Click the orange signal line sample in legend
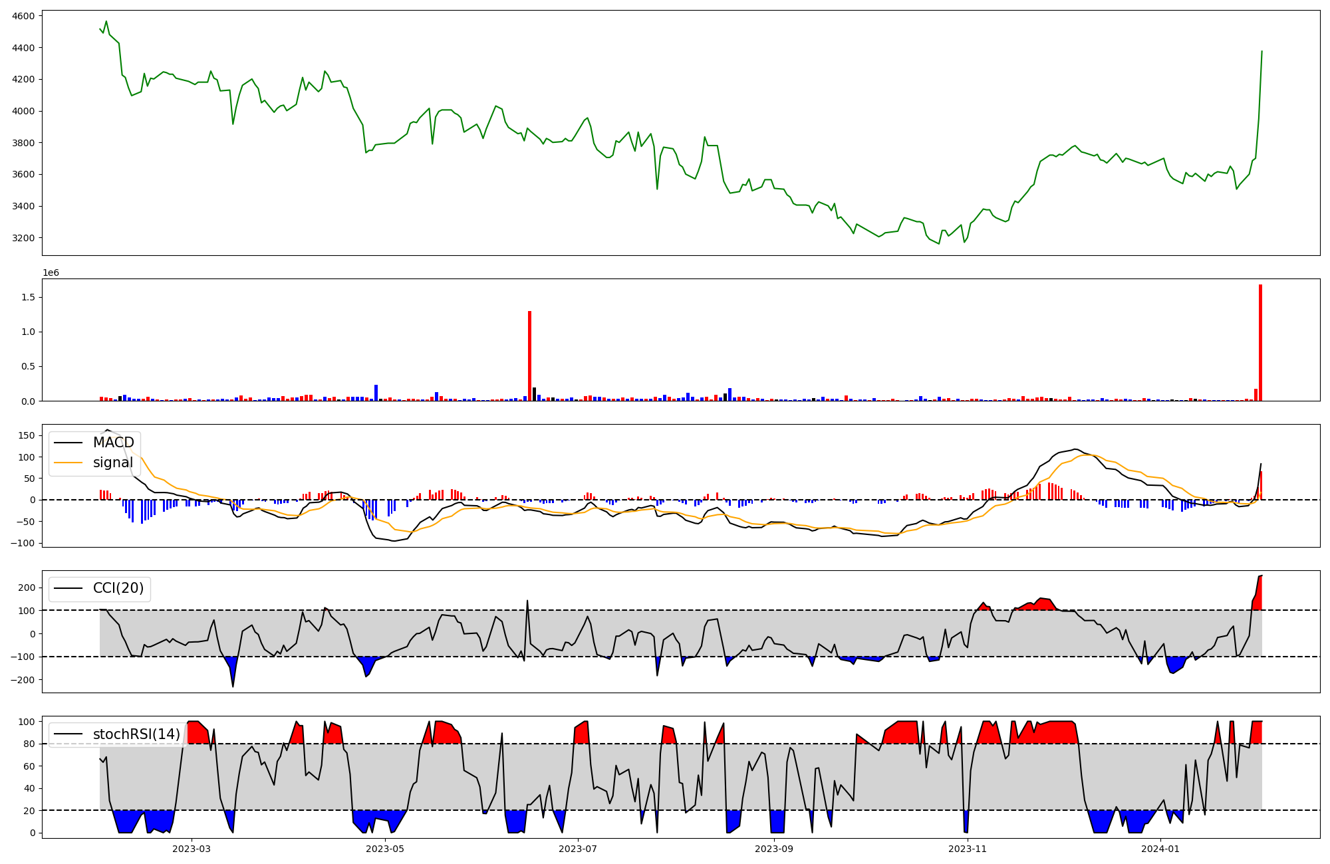 [x=68, y=463]
